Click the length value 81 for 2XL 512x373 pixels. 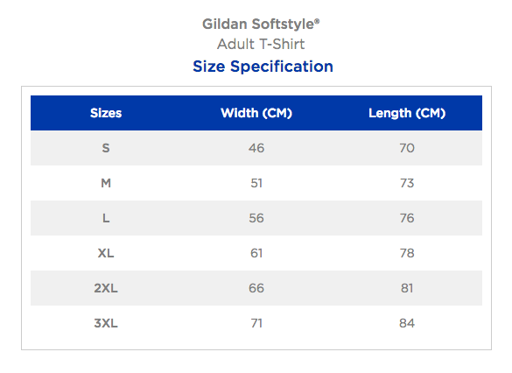click(407, 288)
